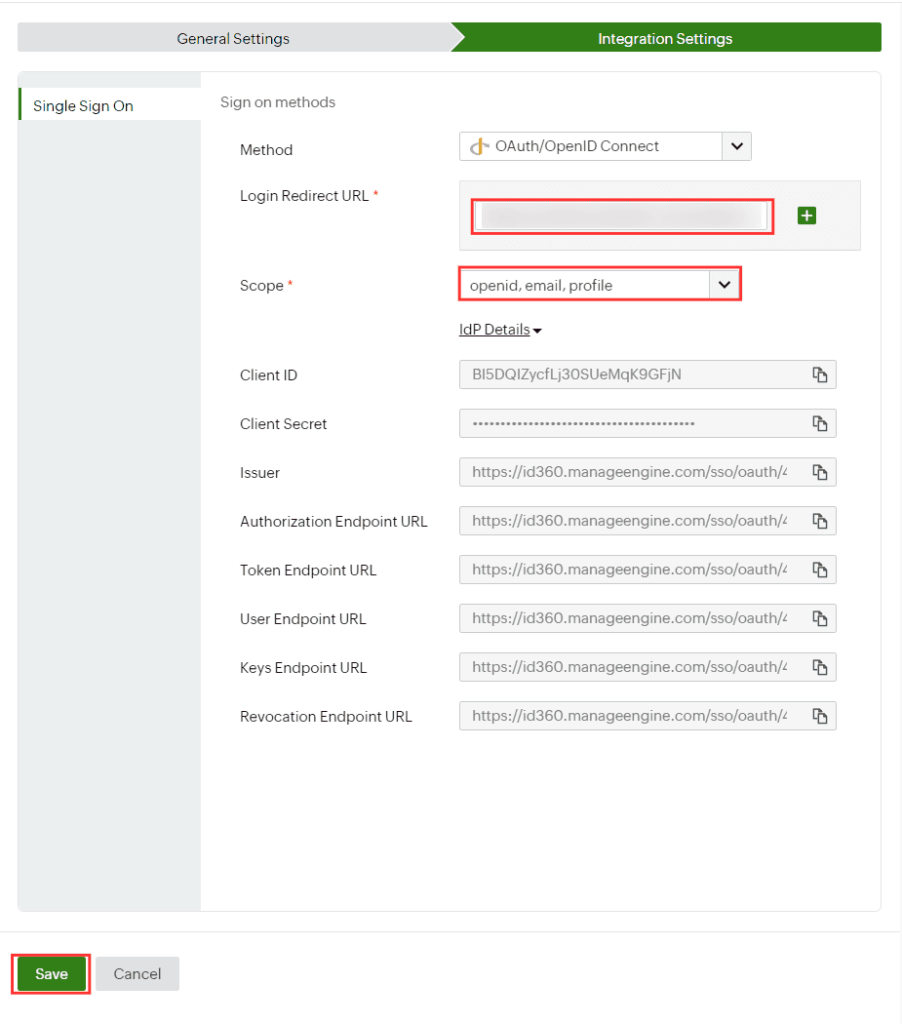Copy the Client Secret value
902x1024 pixels.
point(820,423)
